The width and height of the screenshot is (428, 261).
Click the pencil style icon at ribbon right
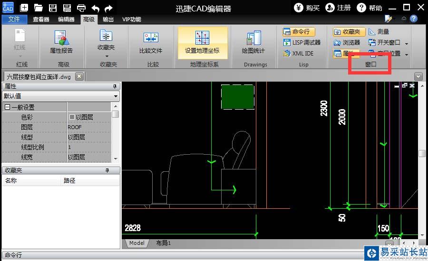tap(388, 19)
